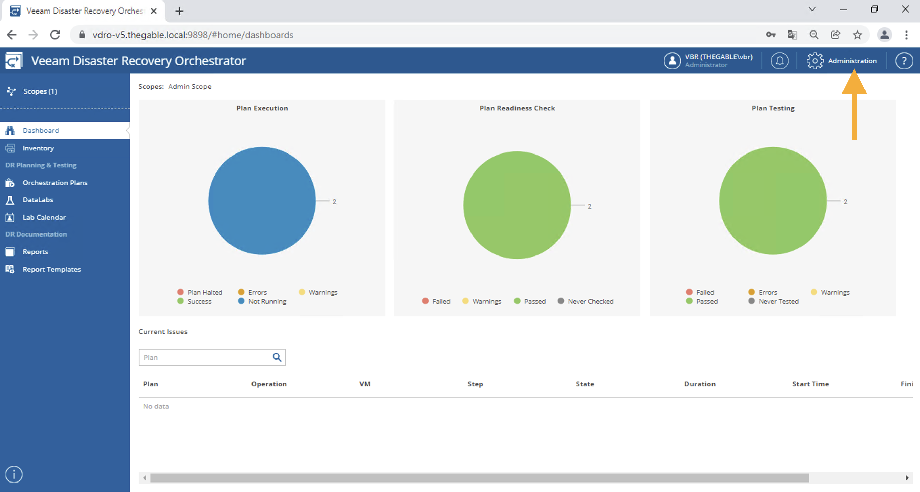Viewport: 920px width, 492px height.
Task: Open the saved passwords key icon
Action: point(771,35)
